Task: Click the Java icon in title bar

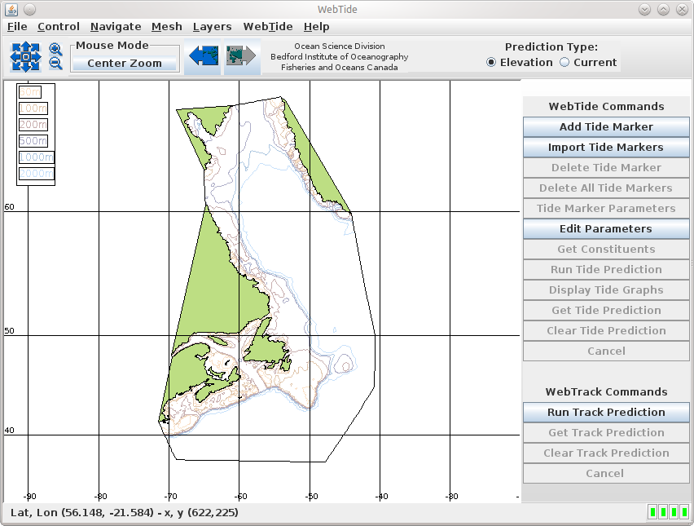Action: pos(9,9)
